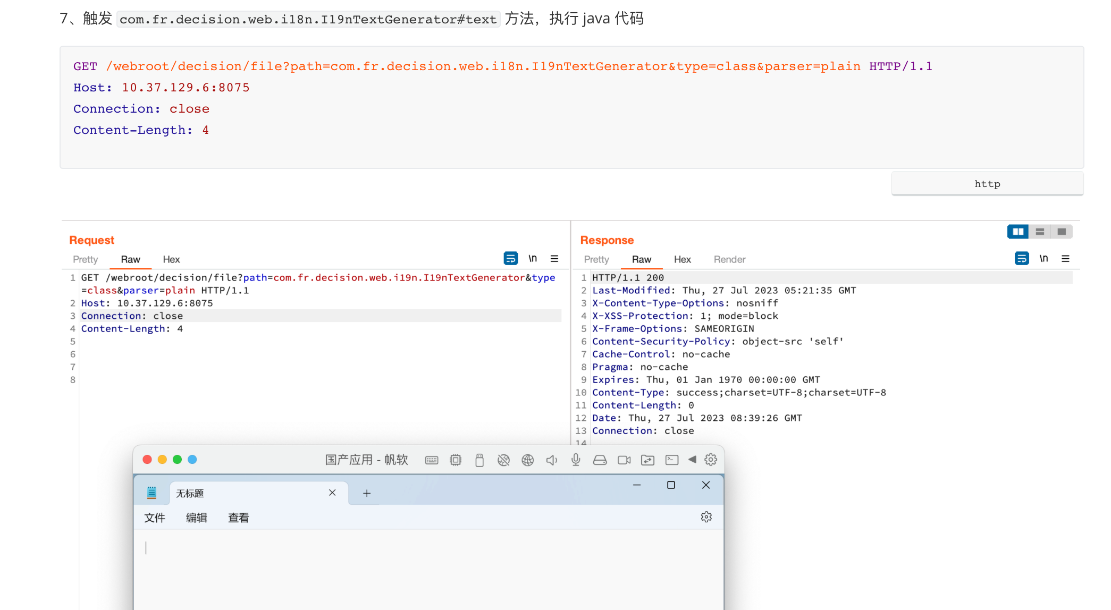Click the terminal window icon in VM toolbar
Image resolution: width=1111 pixels, height=610 pixels.
pos(672,460)
